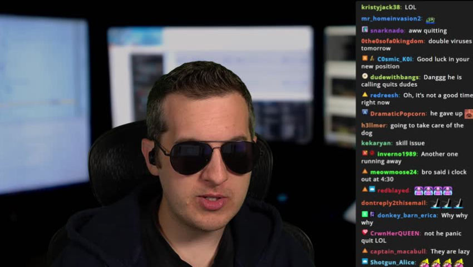The width and height of the screenshot is (473, 267).
Task: Click the kekaryan username
Action: pyautogui.click(x=377, y=144)
